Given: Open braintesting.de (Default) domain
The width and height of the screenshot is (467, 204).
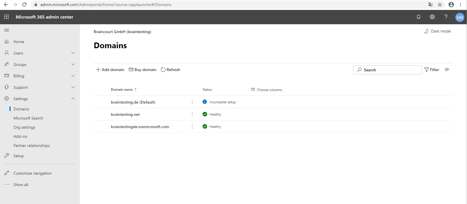Looking at the screenshot, I should click(x=133, y=102).
